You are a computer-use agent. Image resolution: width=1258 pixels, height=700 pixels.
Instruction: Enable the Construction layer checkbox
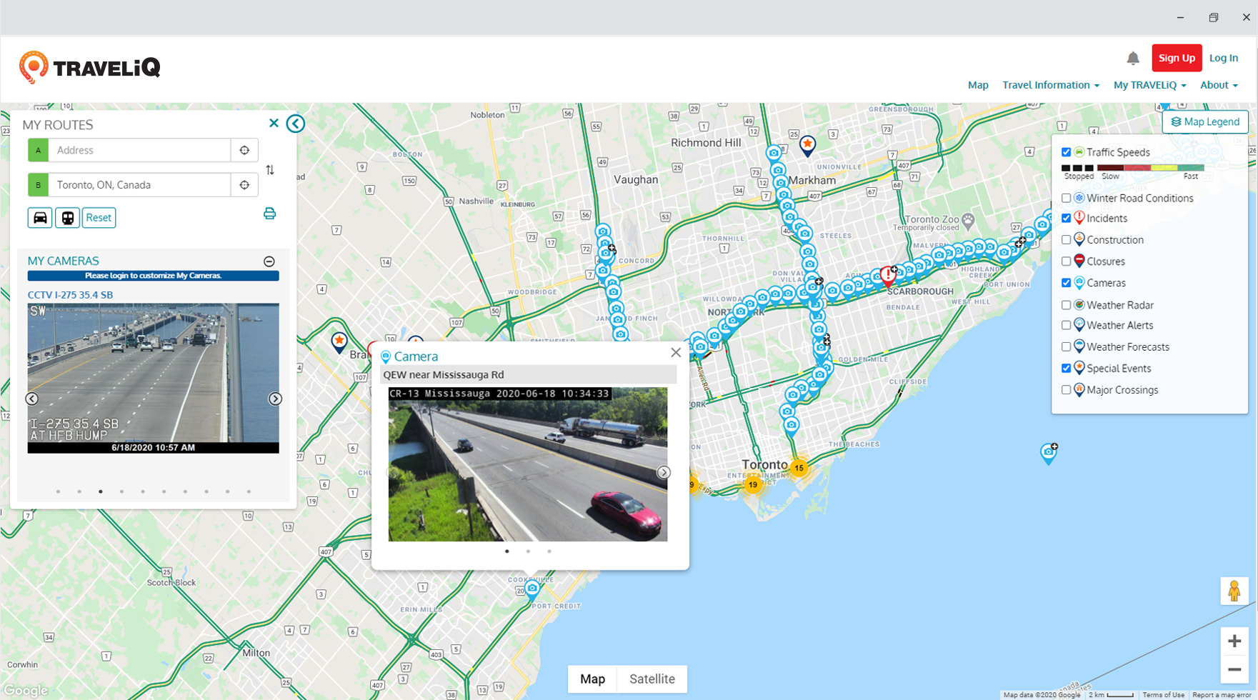tap(1067, 239)
